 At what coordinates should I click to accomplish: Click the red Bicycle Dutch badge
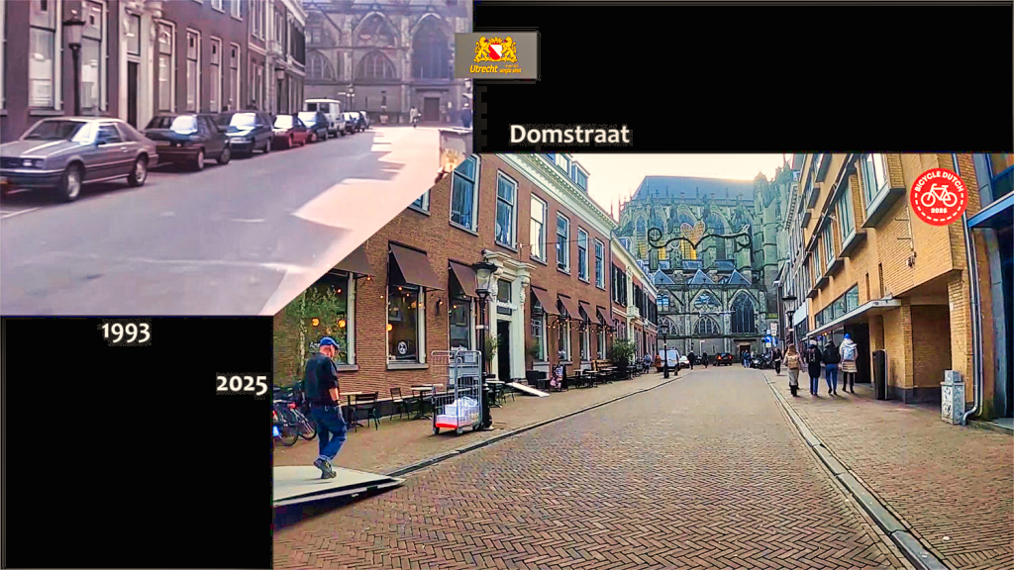click(x=937, y=196)
